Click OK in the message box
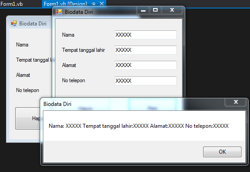 (x=222, y=152)
